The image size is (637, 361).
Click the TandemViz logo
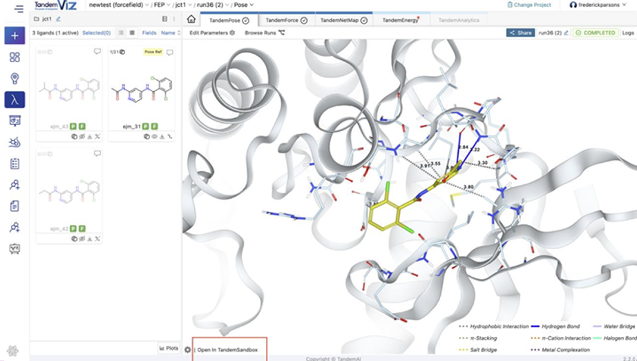coord(55,6)
